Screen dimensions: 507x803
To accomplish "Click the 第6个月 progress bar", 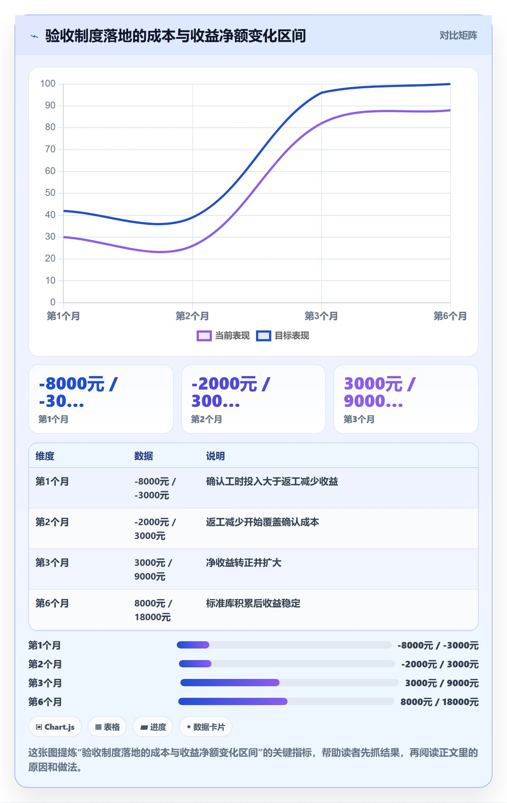I will click(286, 701).
